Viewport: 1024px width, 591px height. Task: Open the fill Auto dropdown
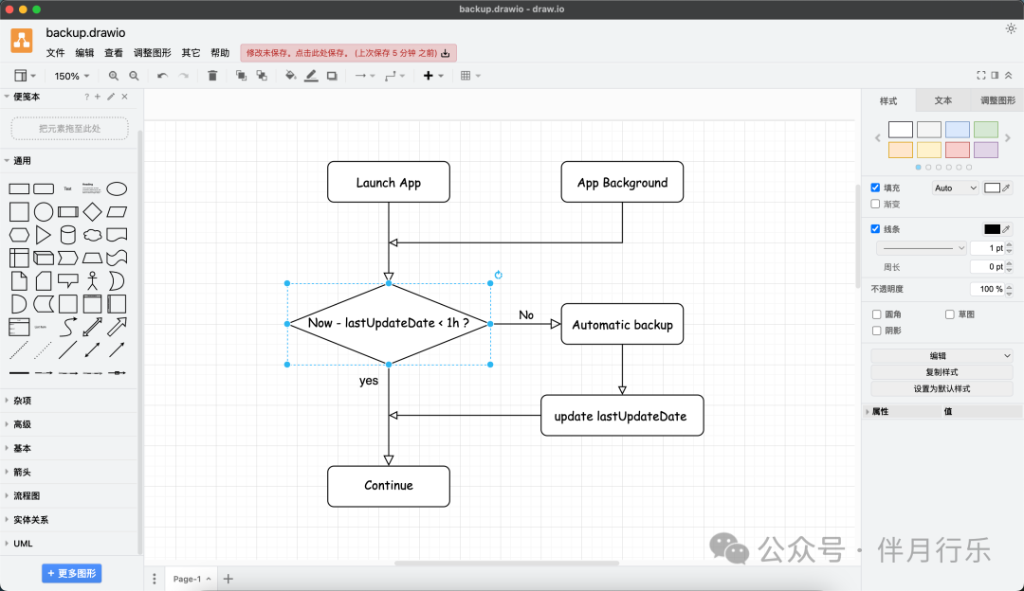pos(956,188)
